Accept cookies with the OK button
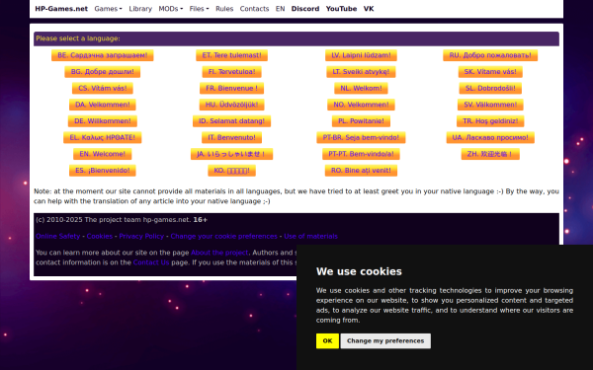The image size is (593, 370). click(327, 341)
